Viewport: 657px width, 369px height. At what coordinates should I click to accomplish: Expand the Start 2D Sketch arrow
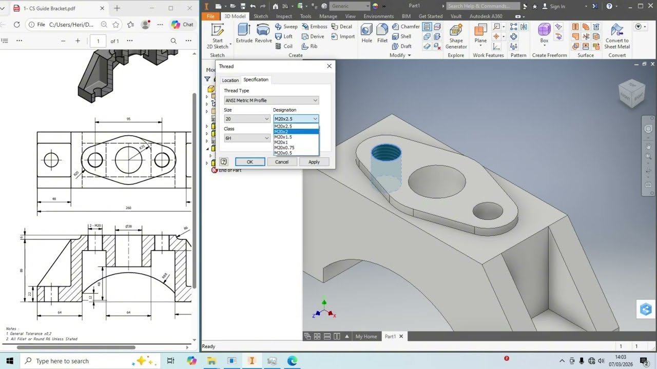coord(230,45)
